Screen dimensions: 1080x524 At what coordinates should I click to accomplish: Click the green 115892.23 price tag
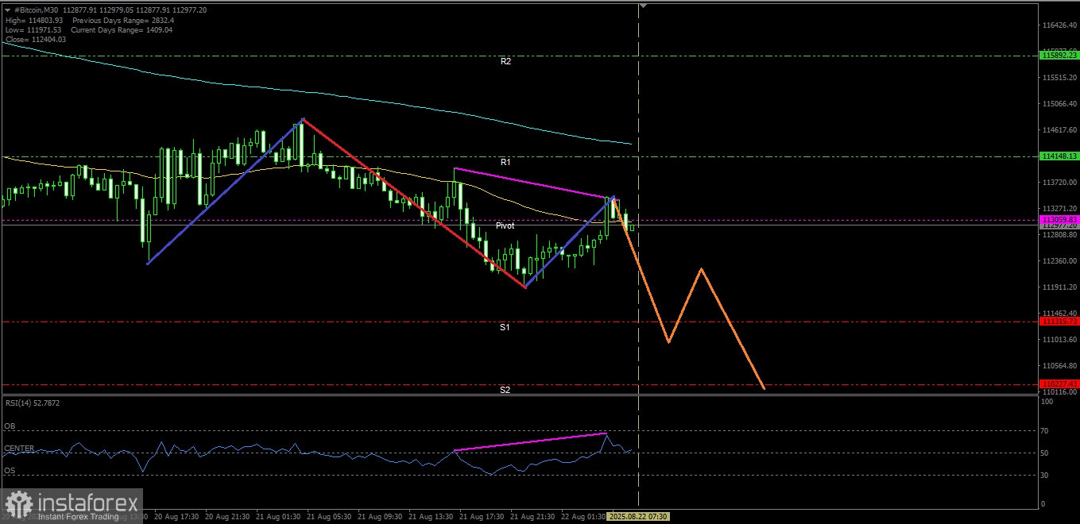1059,56
